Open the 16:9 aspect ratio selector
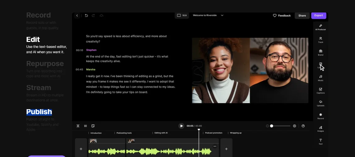The image size is (355, 157). point(182,15)
